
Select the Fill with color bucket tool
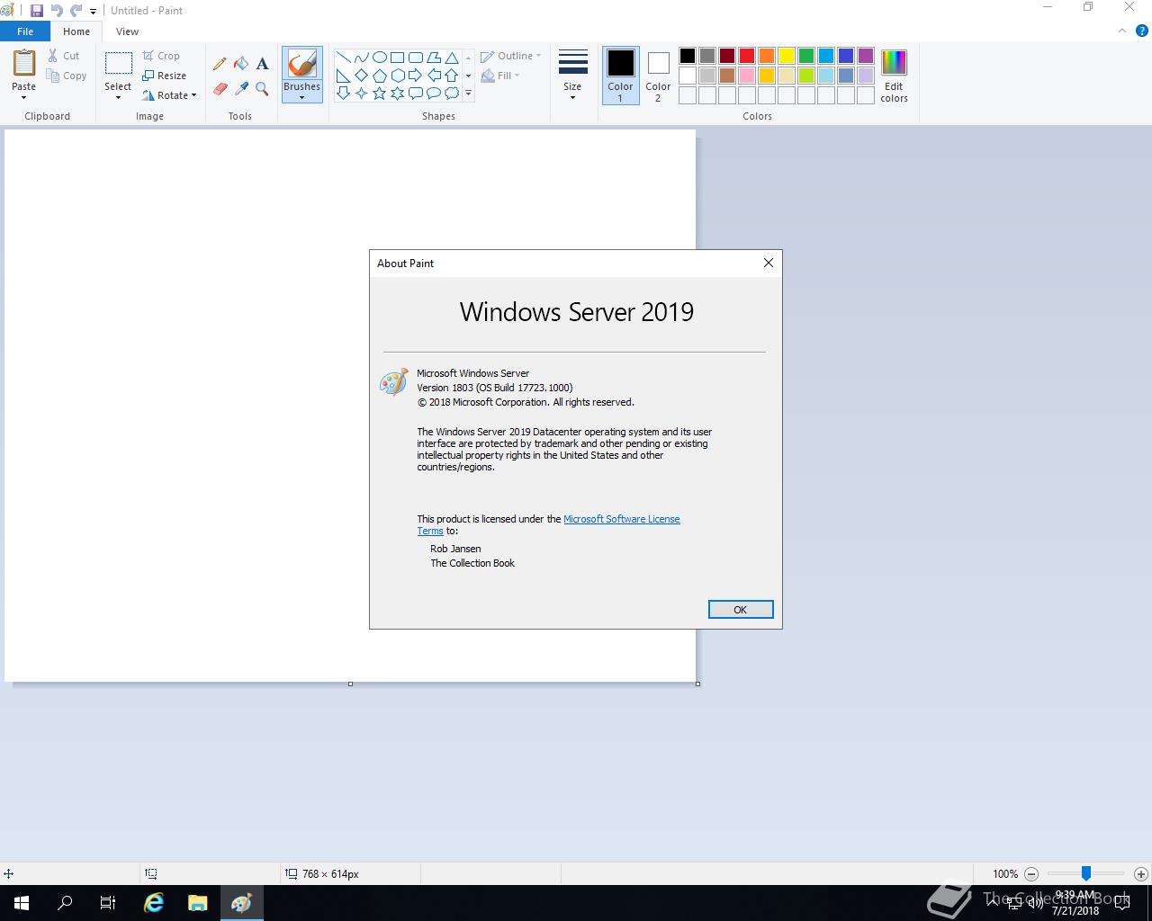coord(241,64)
